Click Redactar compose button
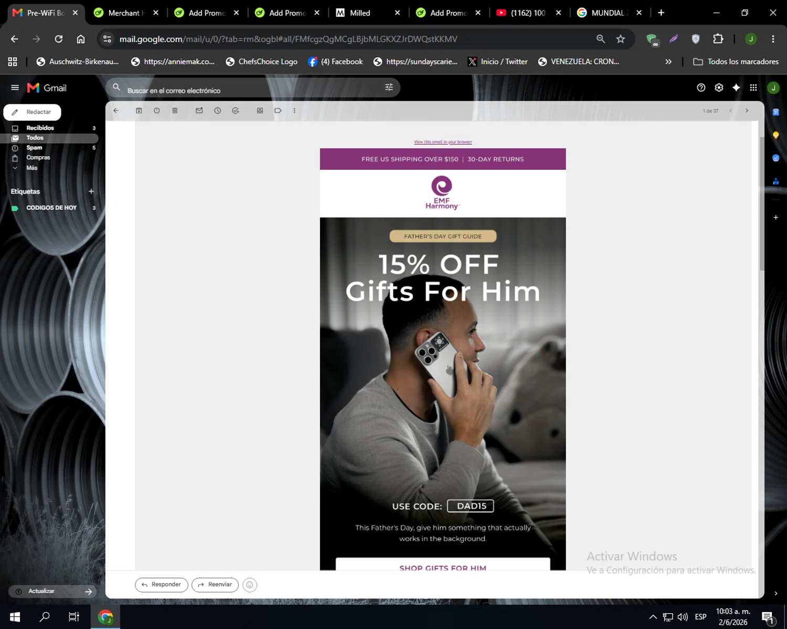Screen dimensions: 787x629 [32, 112]
